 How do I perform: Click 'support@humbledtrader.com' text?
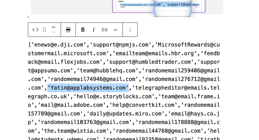pyautogui.click(x=150, y=62)
